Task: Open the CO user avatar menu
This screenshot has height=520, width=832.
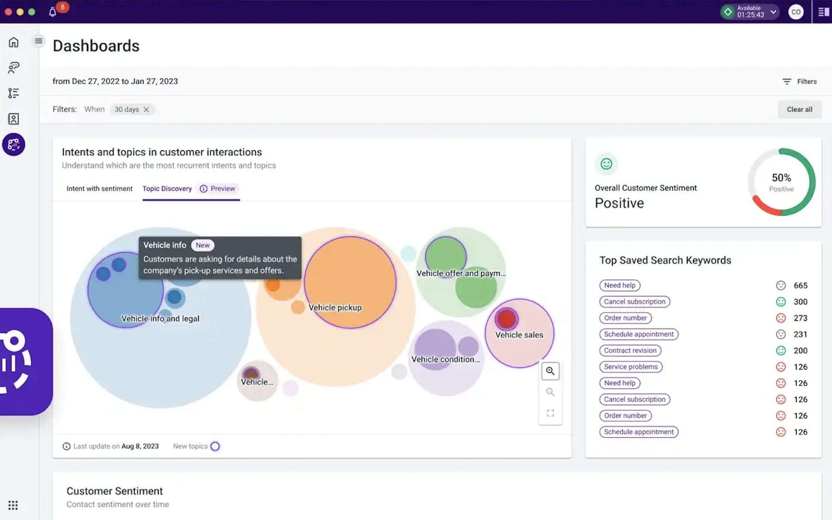Action: click(x=796, y=12)
